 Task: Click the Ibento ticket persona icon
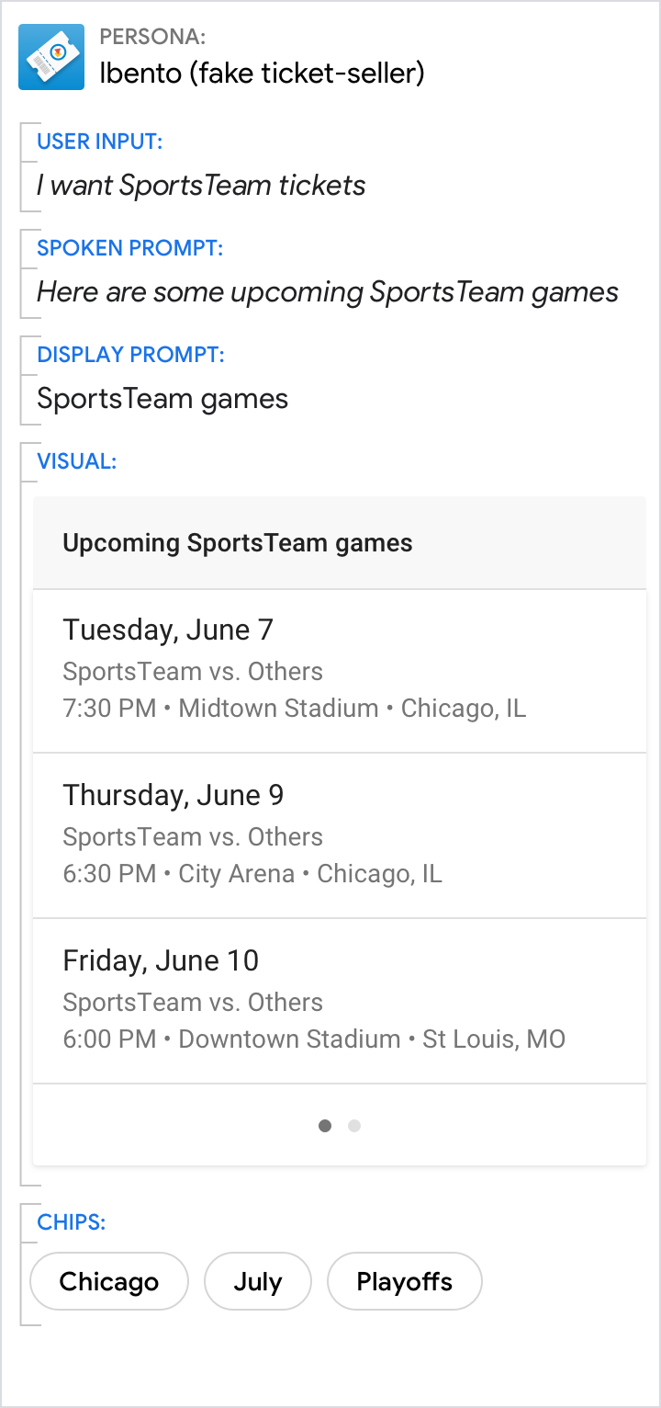(x=51, y=57)
